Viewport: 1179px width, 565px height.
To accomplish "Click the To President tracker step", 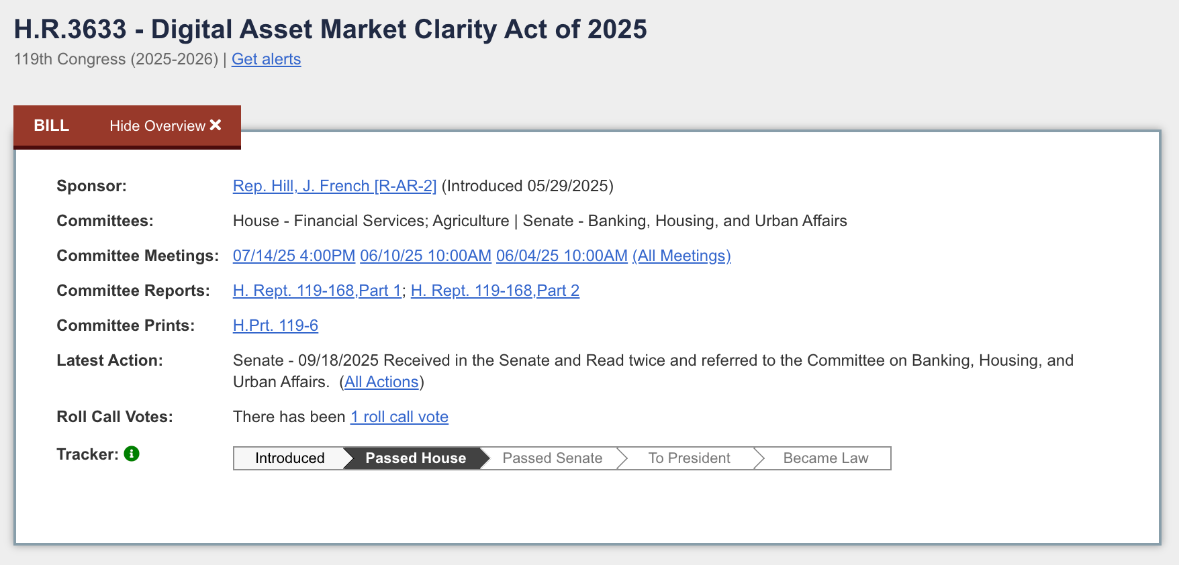I will coord(689,458).
